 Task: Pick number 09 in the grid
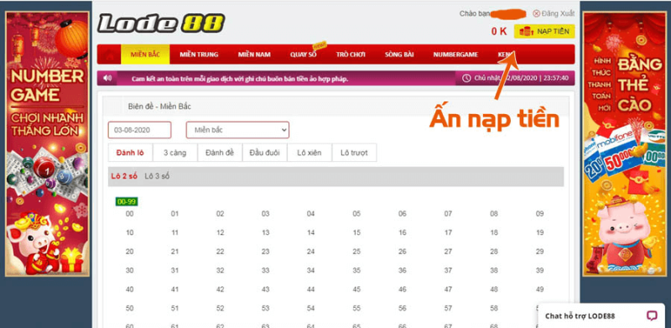539,214
